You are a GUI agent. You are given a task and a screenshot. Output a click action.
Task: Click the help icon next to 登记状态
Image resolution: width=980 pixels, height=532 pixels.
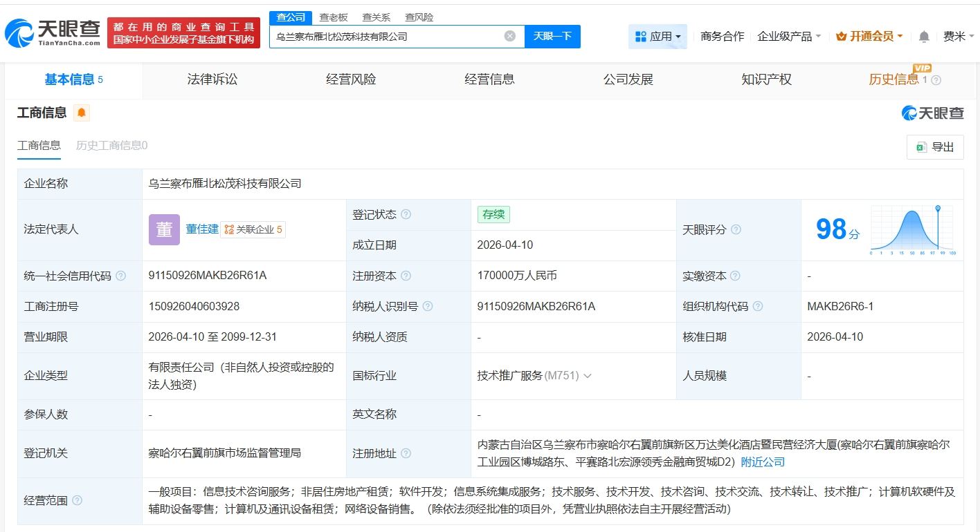pos(406,215)
